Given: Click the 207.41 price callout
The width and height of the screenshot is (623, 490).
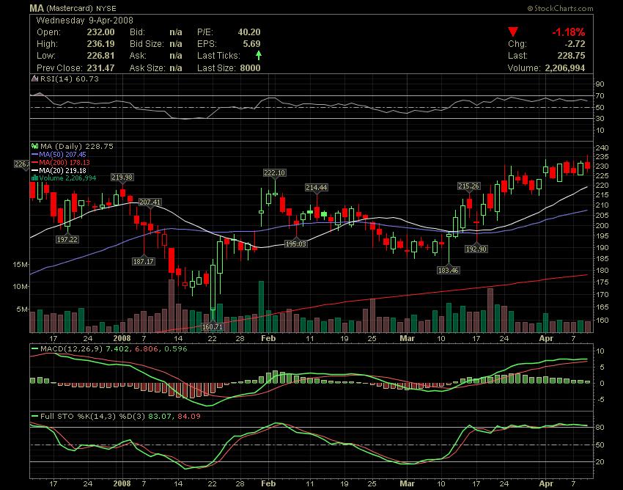Looking at the screenshot, I should click(x=150, y=202).
